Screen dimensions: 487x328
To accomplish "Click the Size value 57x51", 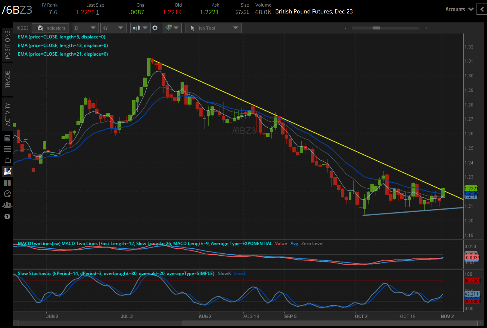I will (x=242, y=12).
